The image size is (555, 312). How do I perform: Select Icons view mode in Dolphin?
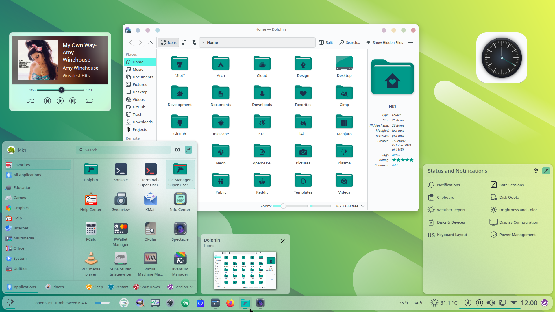[169, 42]
